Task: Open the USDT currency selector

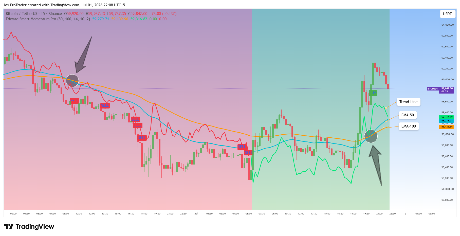Action: 447,14
